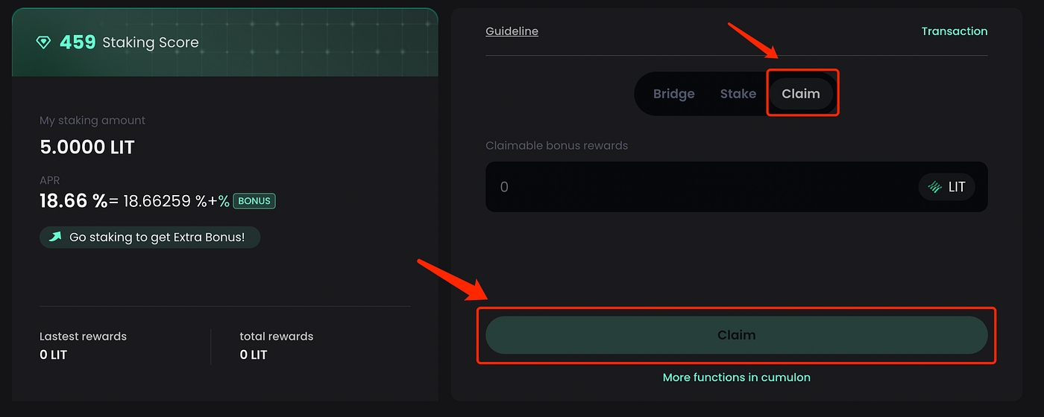
Task: Focus the Claimable bonus rewards input field
Action: 694,187
